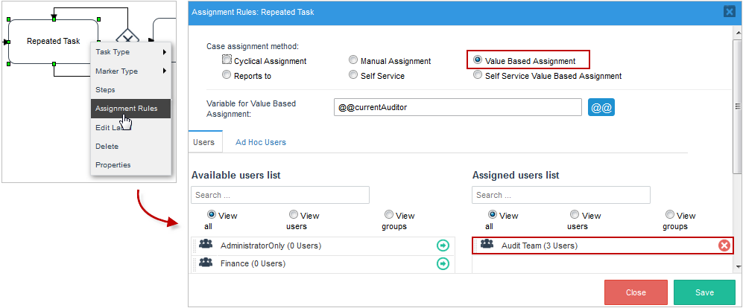Click the Audit Team group icon
743x308 pixels.
click(x=487, y=244)
